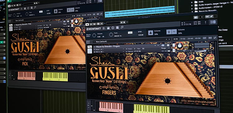Image resolution: width=233 pixels, height=113 pixels.
Task: Click the KSP button in the Fingers Kontakt window
Action: [x=205, y=38]
